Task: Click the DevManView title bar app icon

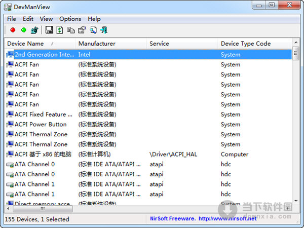Action: click(x=8, y=7)
